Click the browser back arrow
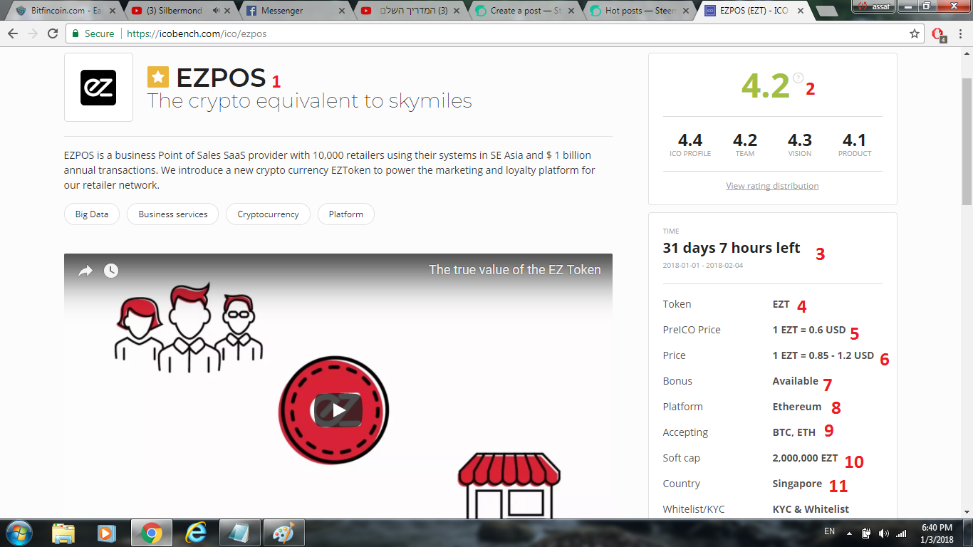 [13, 33]
